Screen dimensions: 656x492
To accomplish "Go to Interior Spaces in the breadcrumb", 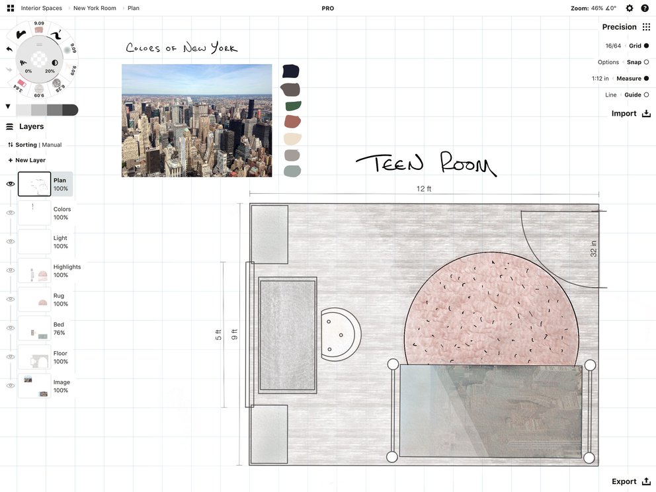I will [x=41, y=8].
